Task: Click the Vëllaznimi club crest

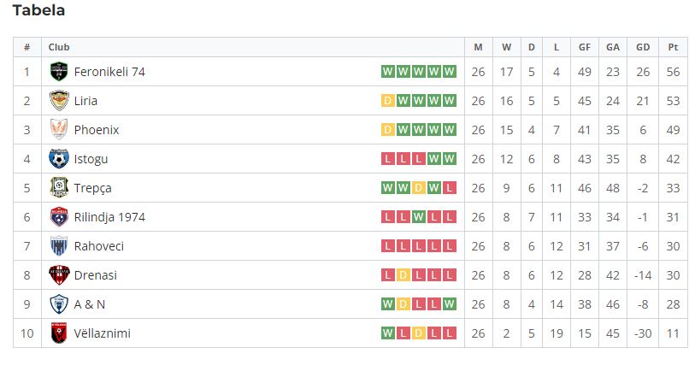Action: coord(58,333)
